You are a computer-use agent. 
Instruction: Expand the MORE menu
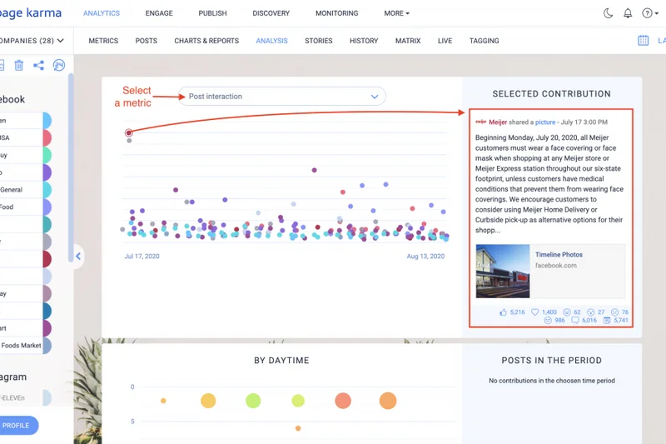click(396, 13)
